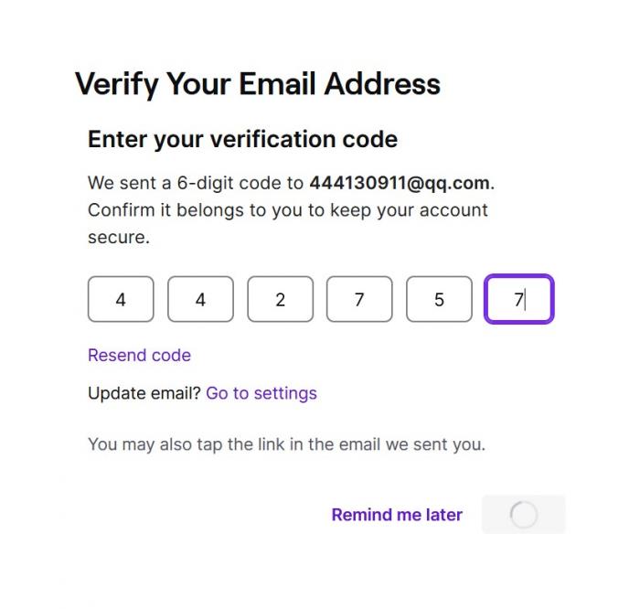Click the 444130911@qq.com email address text

tap(400, 183)
